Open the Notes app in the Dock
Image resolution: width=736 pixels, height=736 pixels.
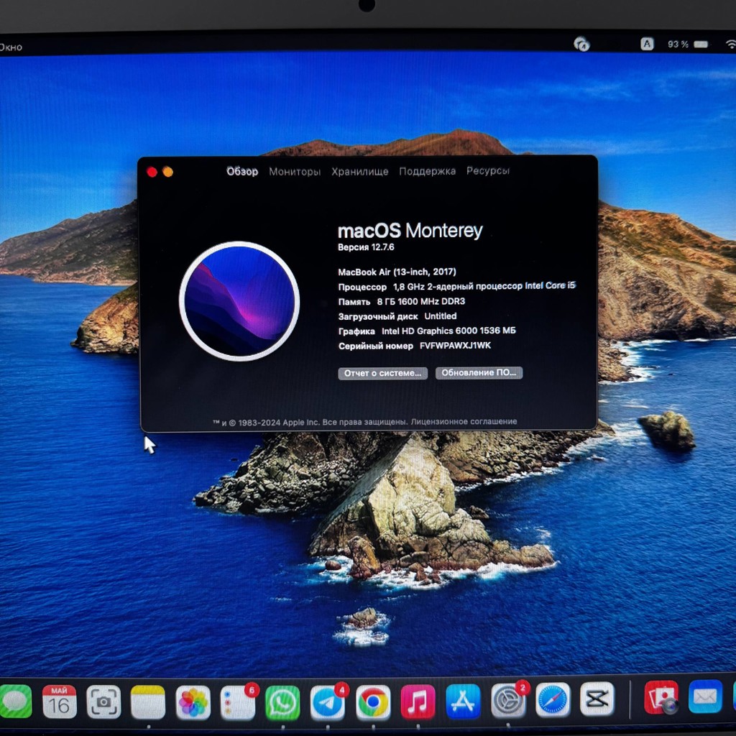148,702
